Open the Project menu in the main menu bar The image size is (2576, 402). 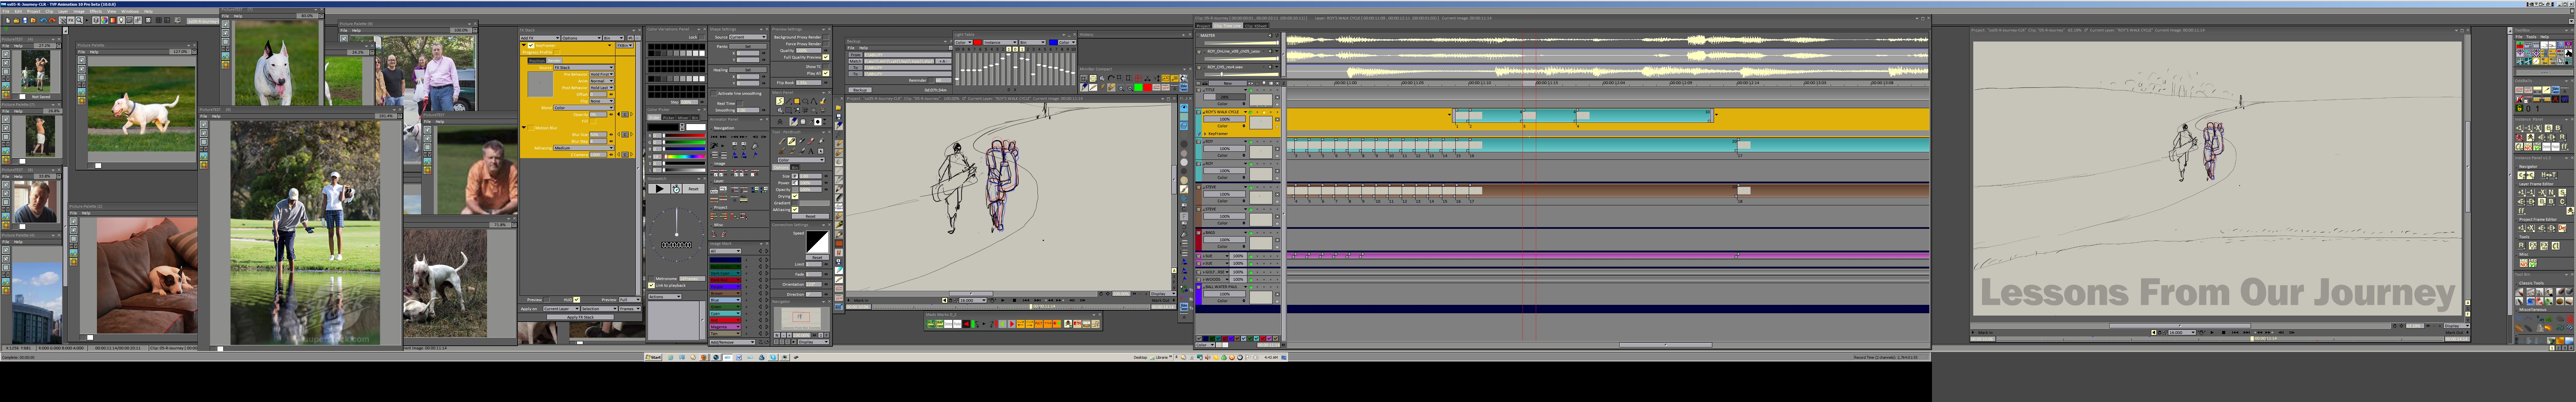click(34, 11)
